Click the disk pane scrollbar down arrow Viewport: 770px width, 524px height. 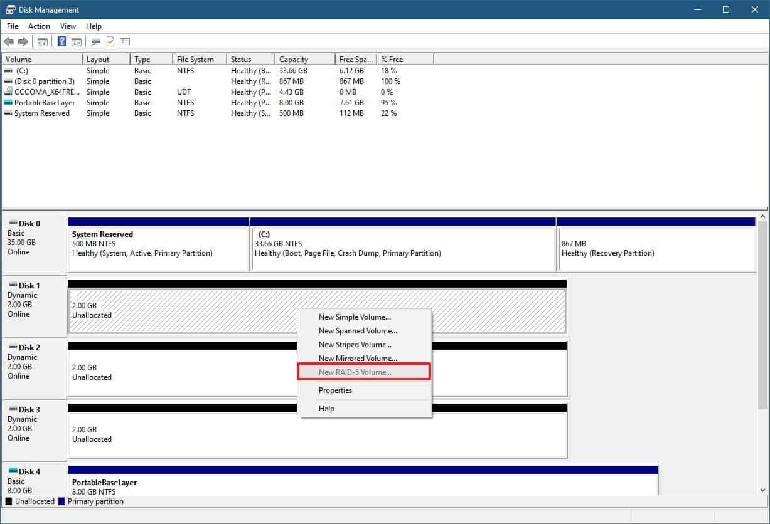pos(763,490)
